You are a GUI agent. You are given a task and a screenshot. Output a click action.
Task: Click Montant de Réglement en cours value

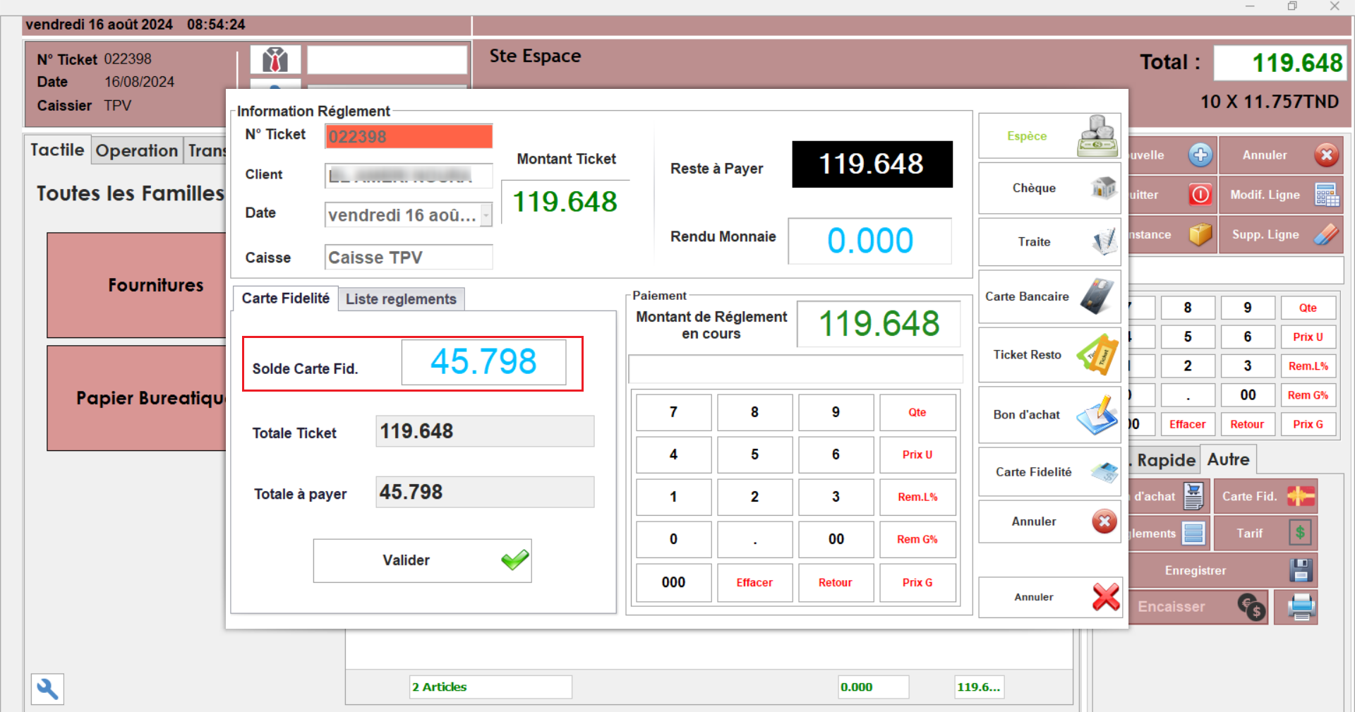(879, 324)
